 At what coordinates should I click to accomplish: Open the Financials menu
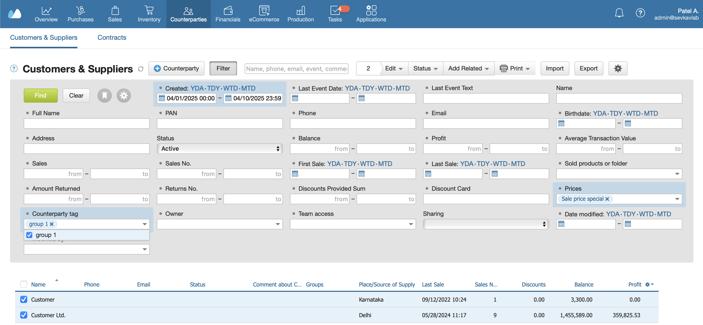click(228, 14)
